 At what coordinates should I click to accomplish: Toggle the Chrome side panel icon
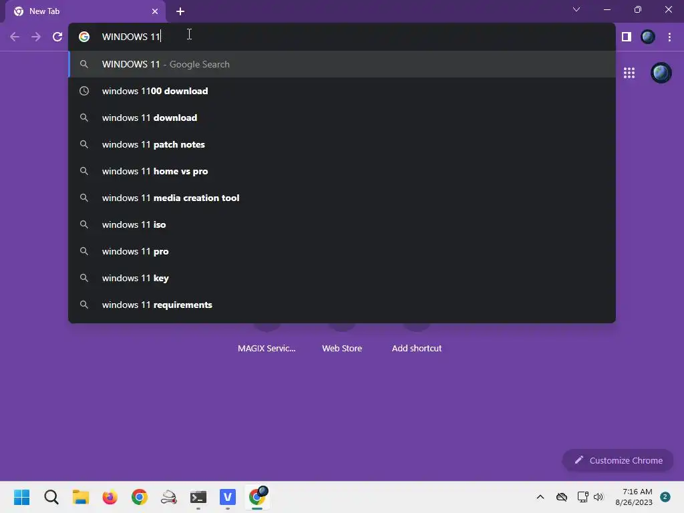tap(627, 37)
